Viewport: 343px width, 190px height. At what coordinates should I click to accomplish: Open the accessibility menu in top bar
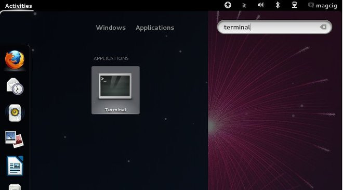(x=228, y=5)
